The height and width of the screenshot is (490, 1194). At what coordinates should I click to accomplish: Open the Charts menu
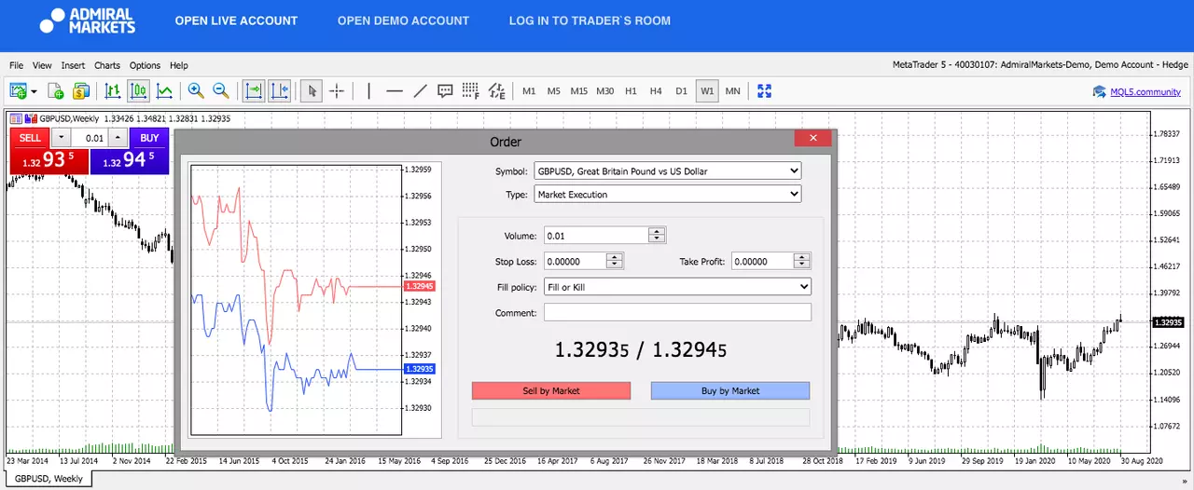(107, 65)
